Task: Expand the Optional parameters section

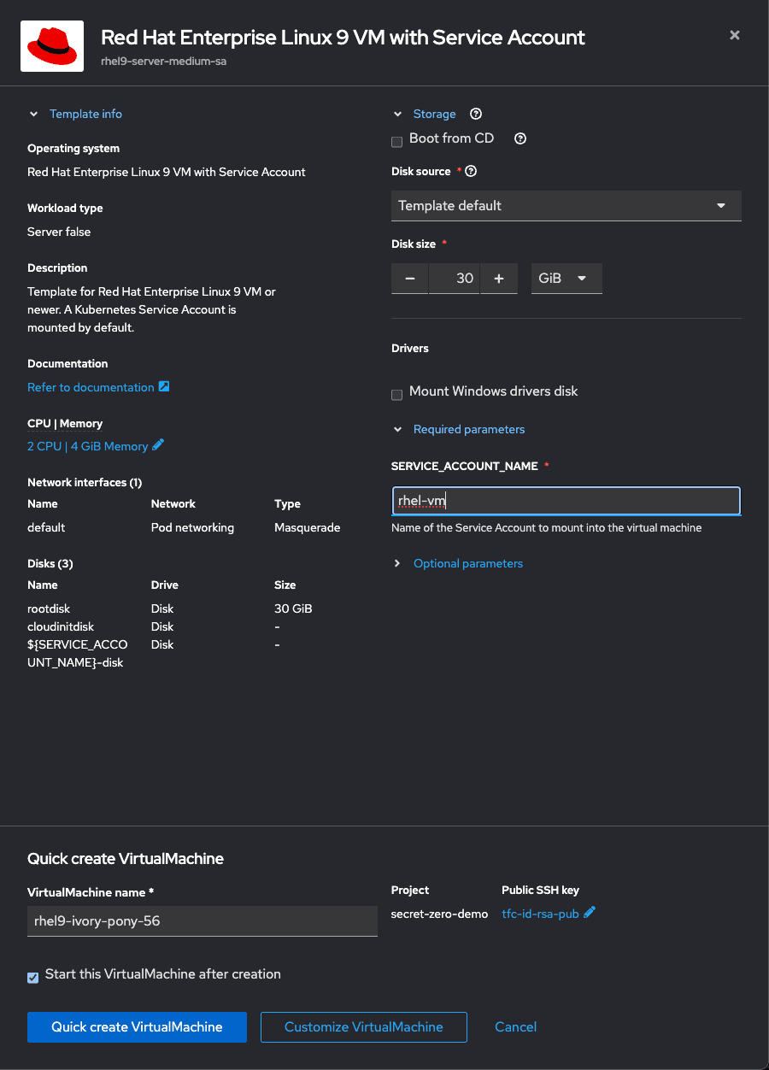Action: pos(468,563)
